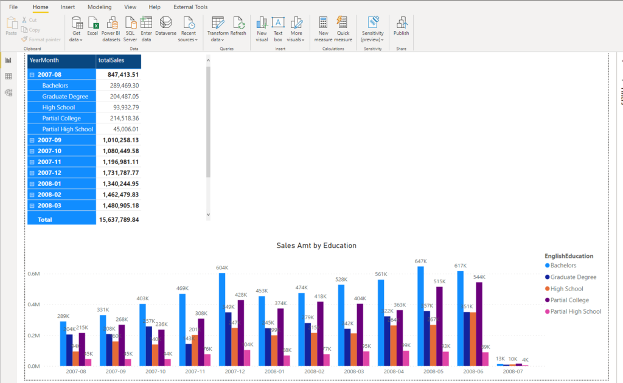The width and height of the screenshot is (623, 383).
Task: Connect to SQL Server
Action: point(130,29)
